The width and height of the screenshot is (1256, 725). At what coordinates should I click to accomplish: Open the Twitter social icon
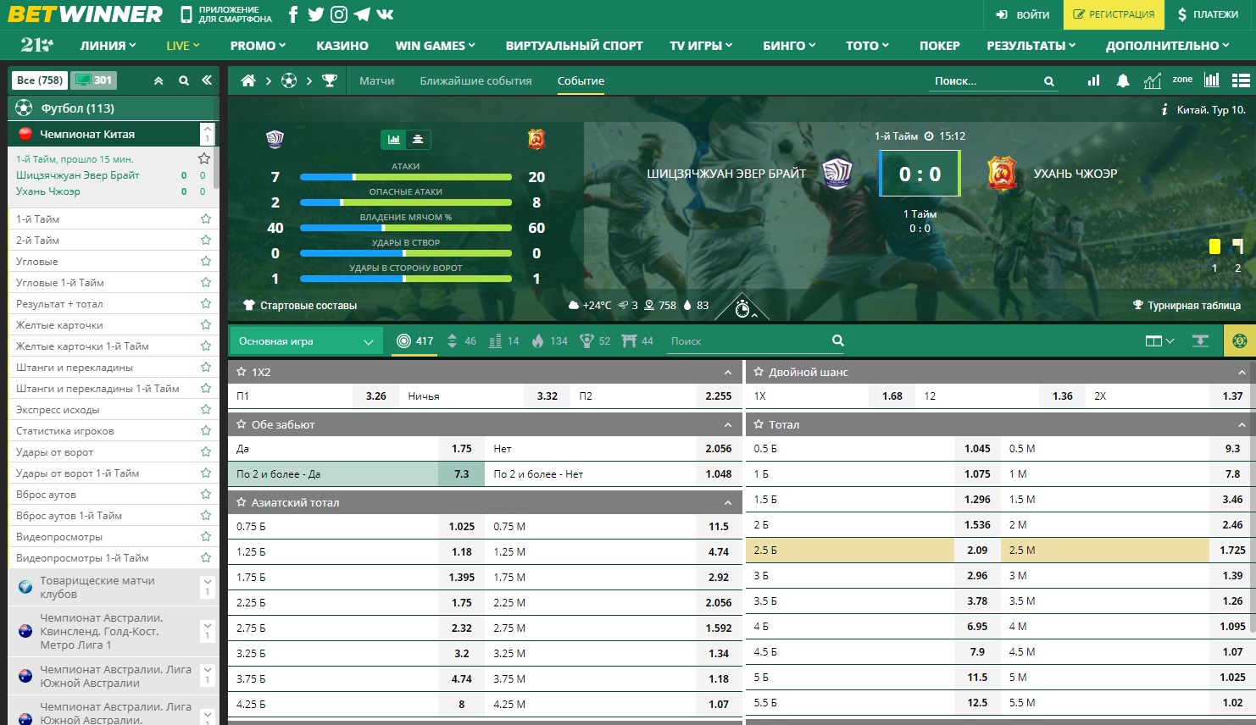pyautogui.click(x=315, y=14)
